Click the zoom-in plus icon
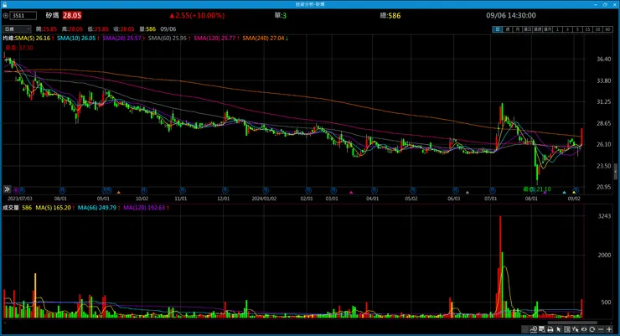 click(609, 329)
